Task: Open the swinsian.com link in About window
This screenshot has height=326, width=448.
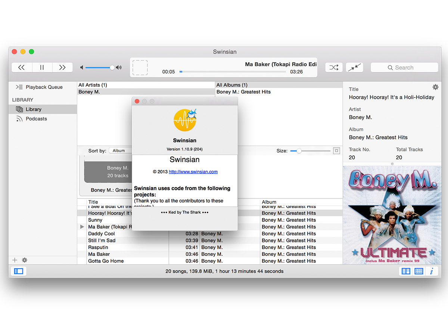Action: point(193,172)
